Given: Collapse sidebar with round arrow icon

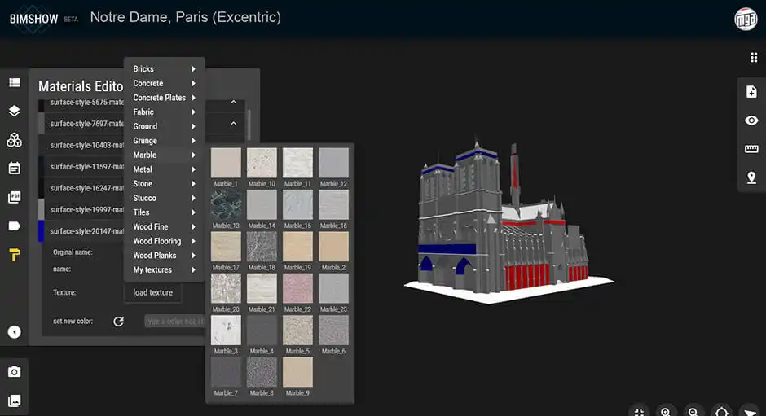Looking at the screenshot, I should 14,332.
